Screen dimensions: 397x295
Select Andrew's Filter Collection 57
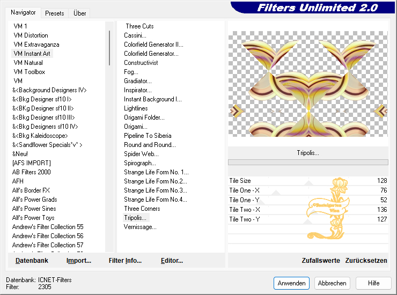pos(48,245)
